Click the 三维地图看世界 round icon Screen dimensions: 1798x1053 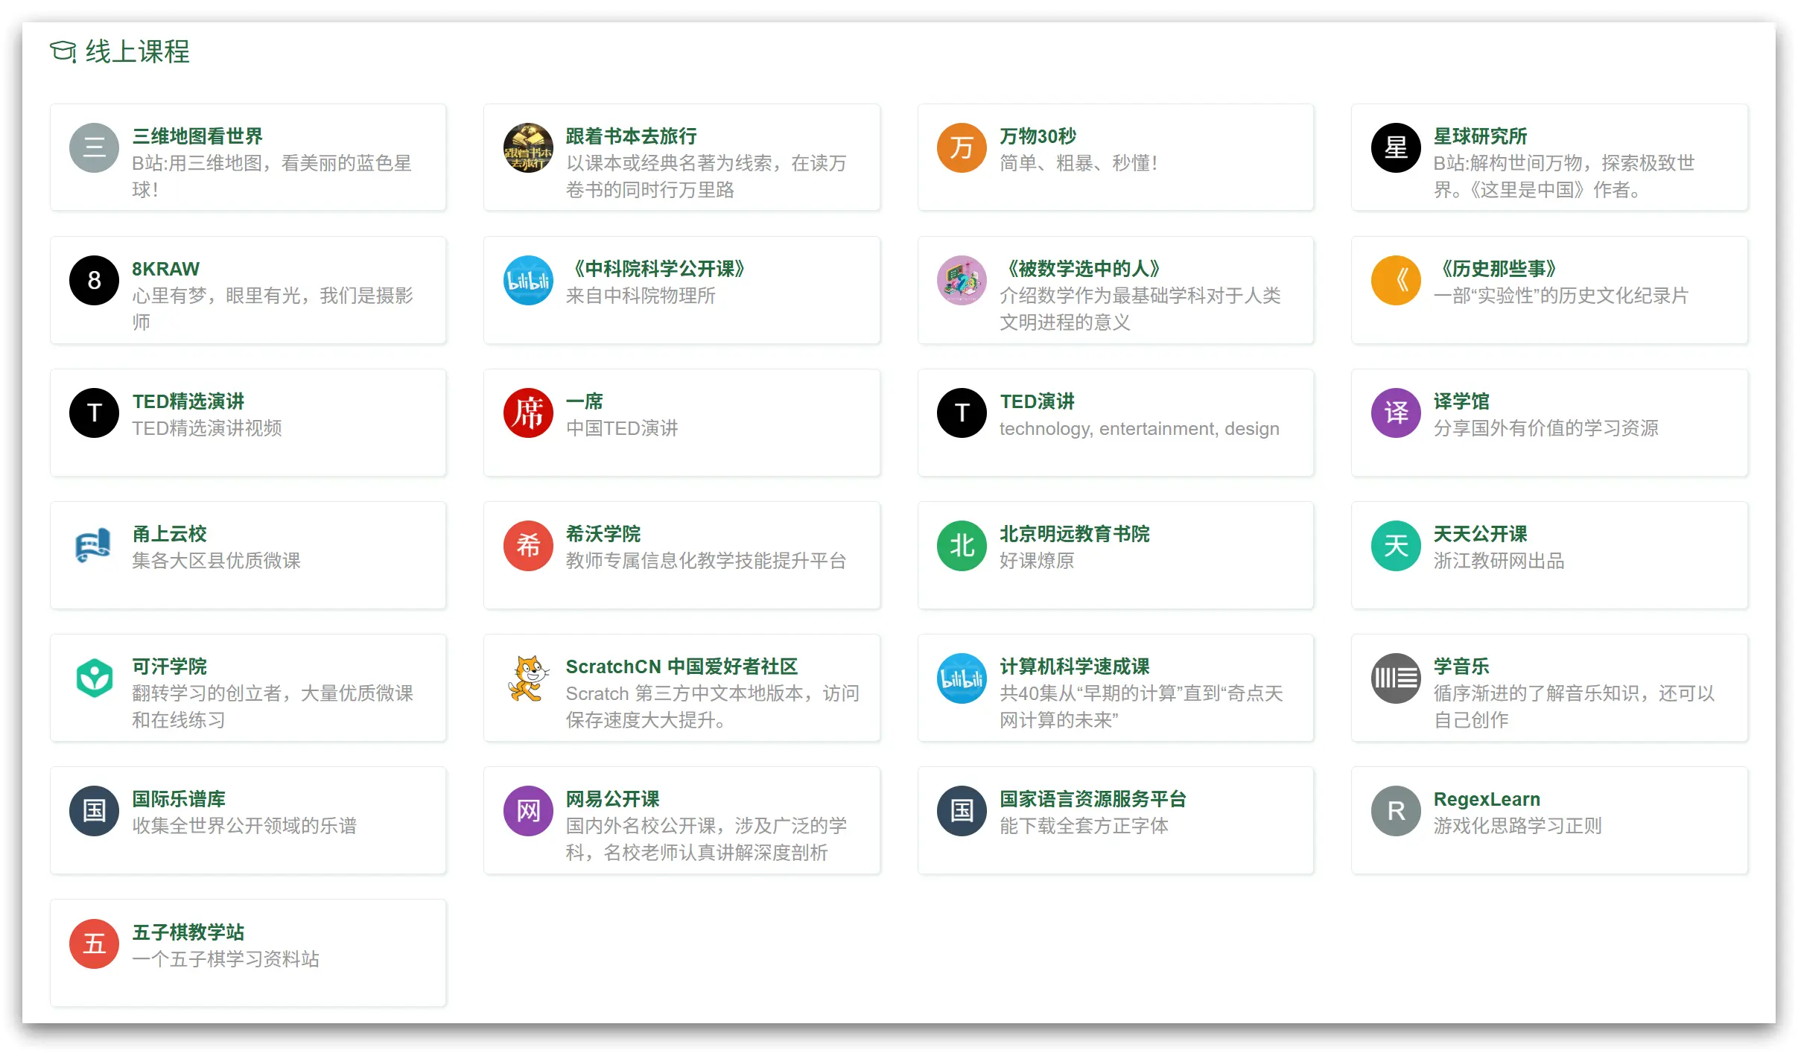pos(94,147)
